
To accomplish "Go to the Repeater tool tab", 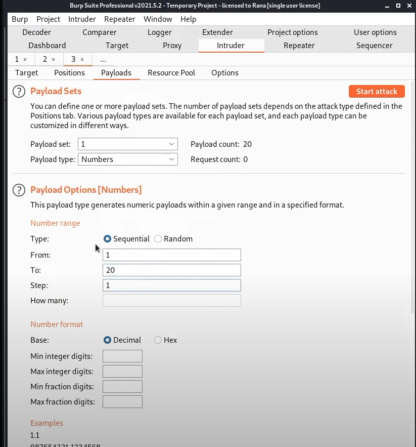I will coord(299,46).
